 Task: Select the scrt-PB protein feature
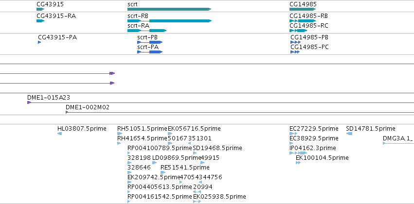tap(150, 42)
